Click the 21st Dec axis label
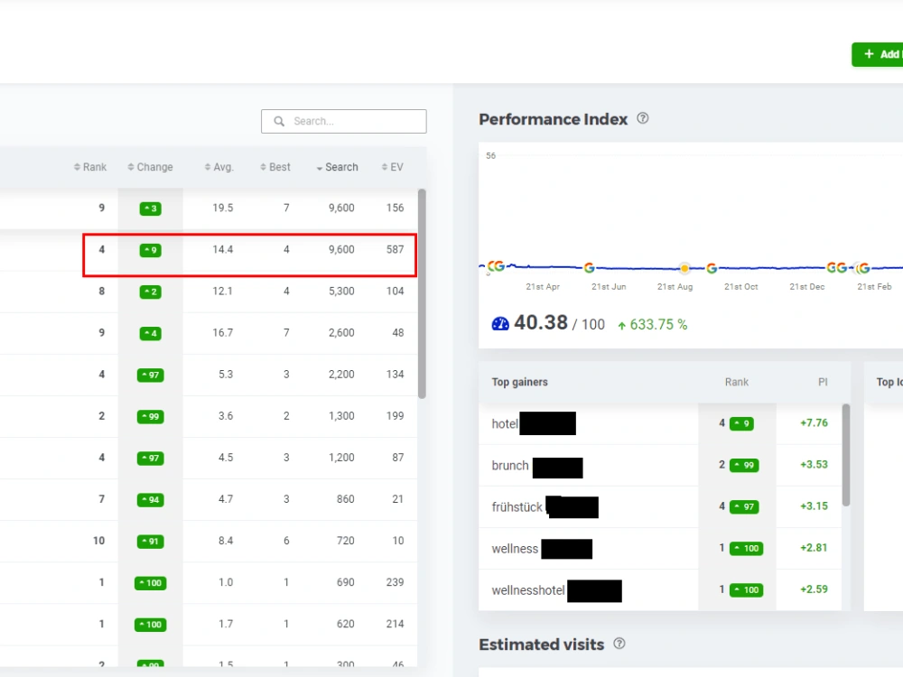 [x=806, y=287]
